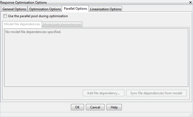Click the 'Use the parallel pool during optimization' label
Image resolution: width=193 pixels, height=117 pixels.
38,16
